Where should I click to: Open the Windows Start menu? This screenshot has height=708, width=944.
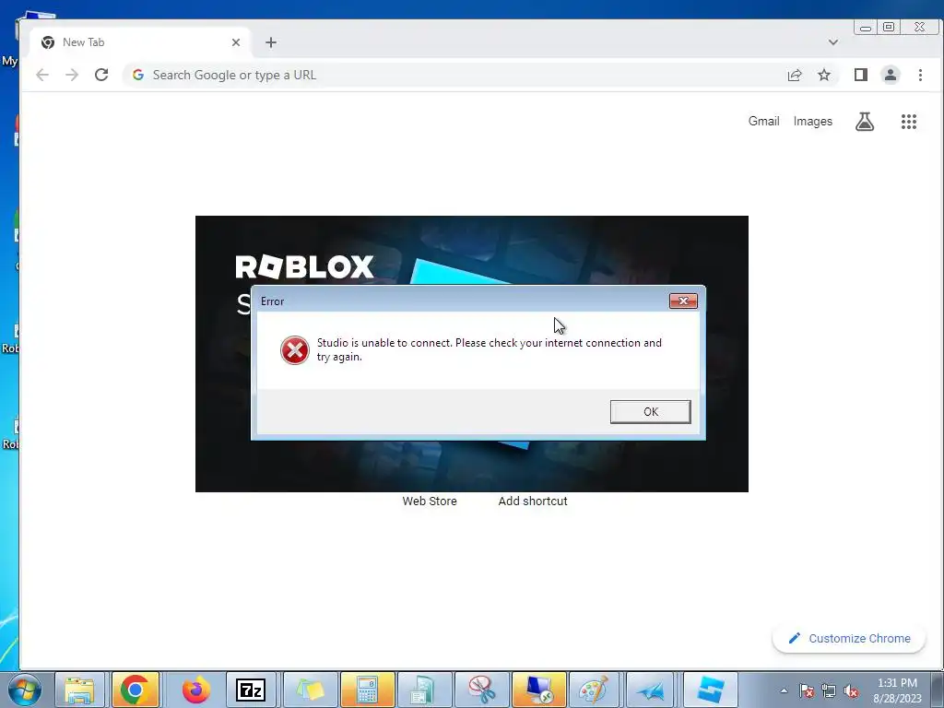(x=25, y=690)
